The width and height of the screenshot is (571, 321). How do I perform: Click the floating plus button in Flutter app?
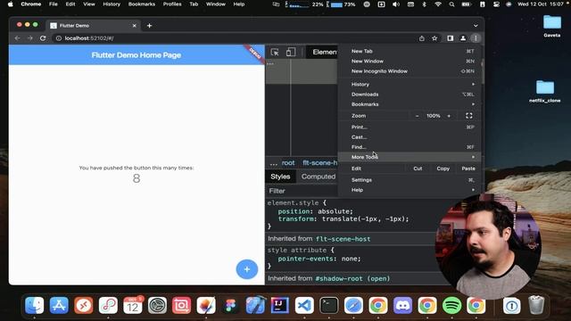coord(247,269)
